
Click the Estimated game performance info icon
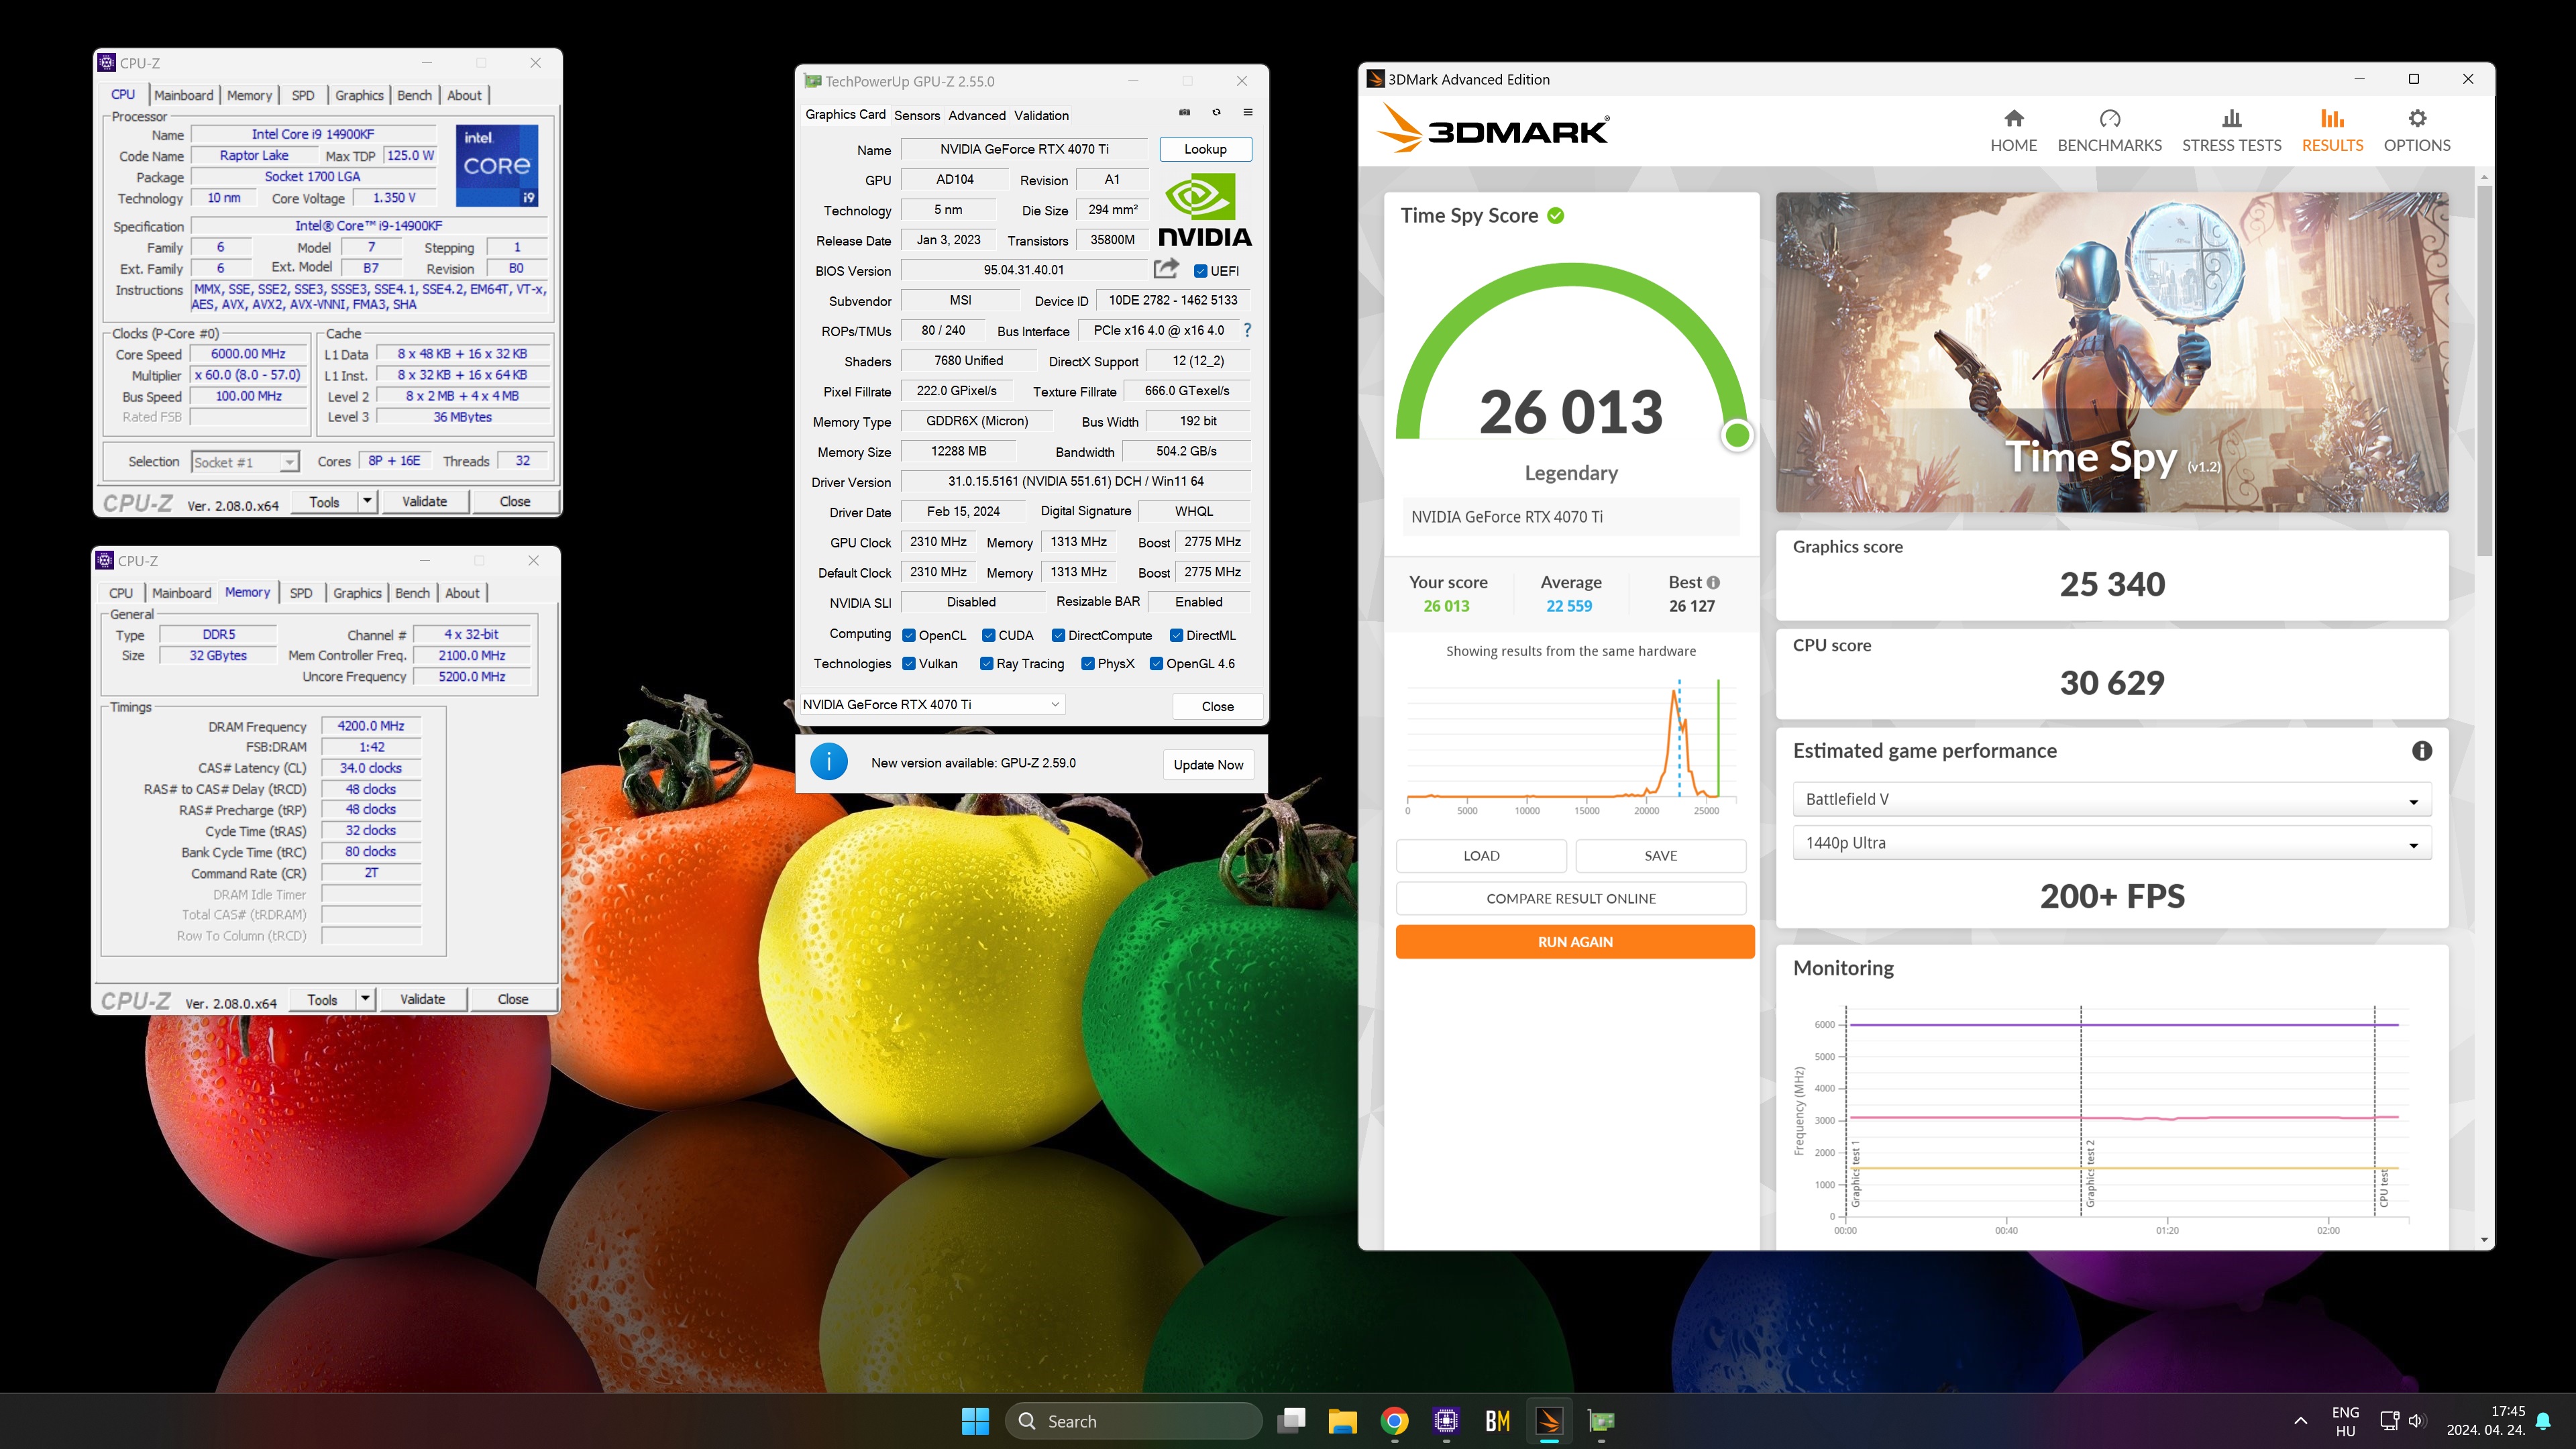coord(2421,751)
